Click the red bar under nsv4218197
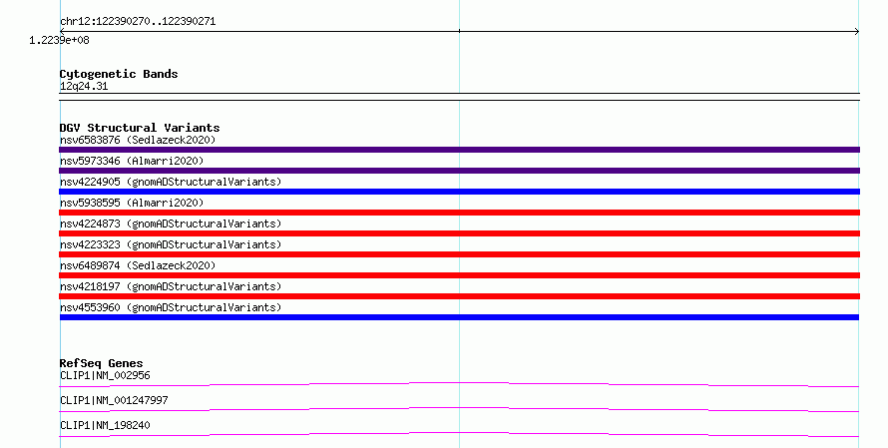 459,296
